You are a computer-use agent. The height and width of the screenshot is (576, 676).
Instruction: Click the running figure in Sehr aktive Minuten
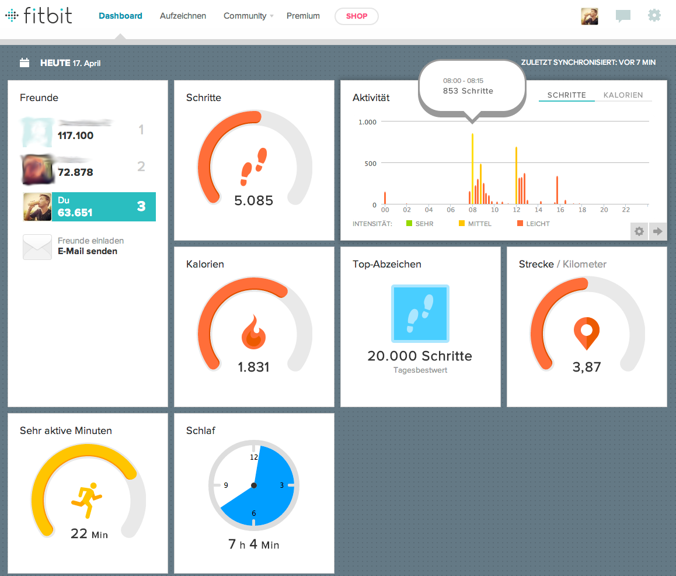click(86, 501)
